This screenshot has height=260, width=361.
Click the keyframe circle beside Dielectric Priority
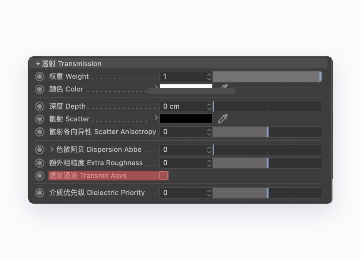coord(39,193)
